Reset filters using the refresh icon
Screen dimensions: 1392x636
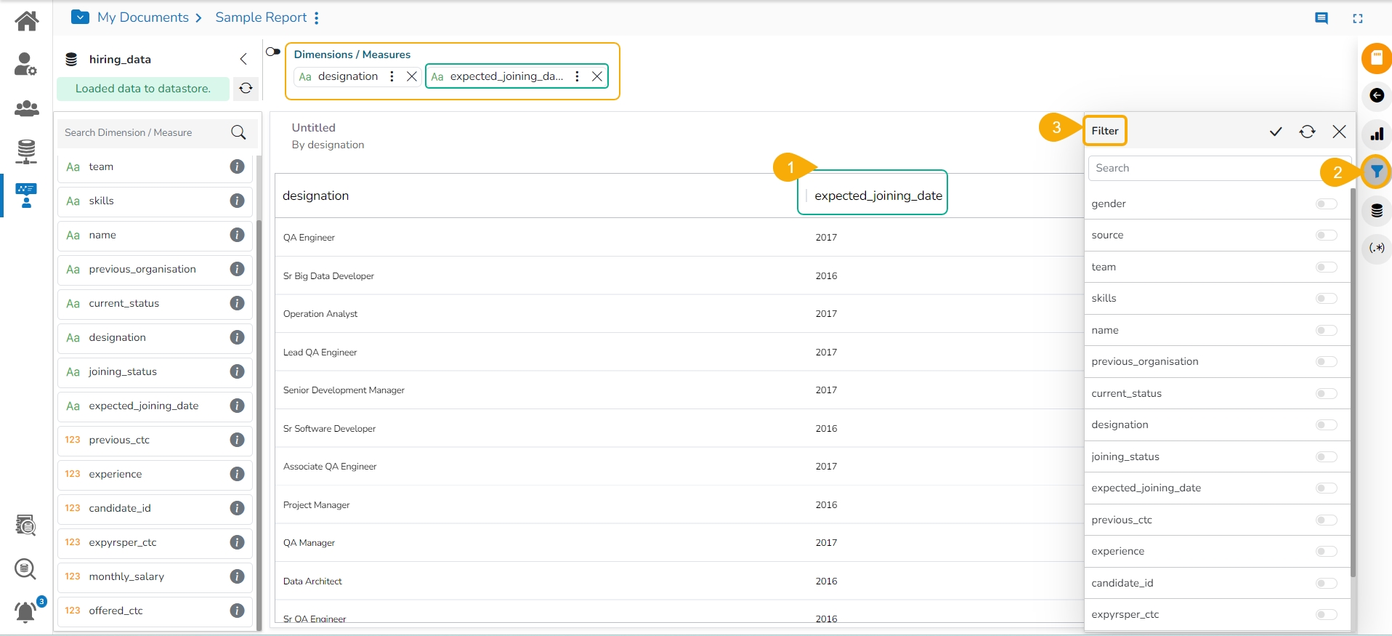click(x=1307, y=132)
